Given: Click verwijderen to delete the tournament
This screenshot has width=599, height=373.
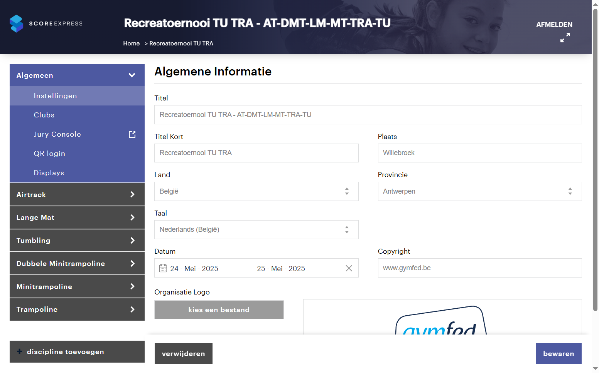Looking at the screenshot, I should click(x=183, y=353).
